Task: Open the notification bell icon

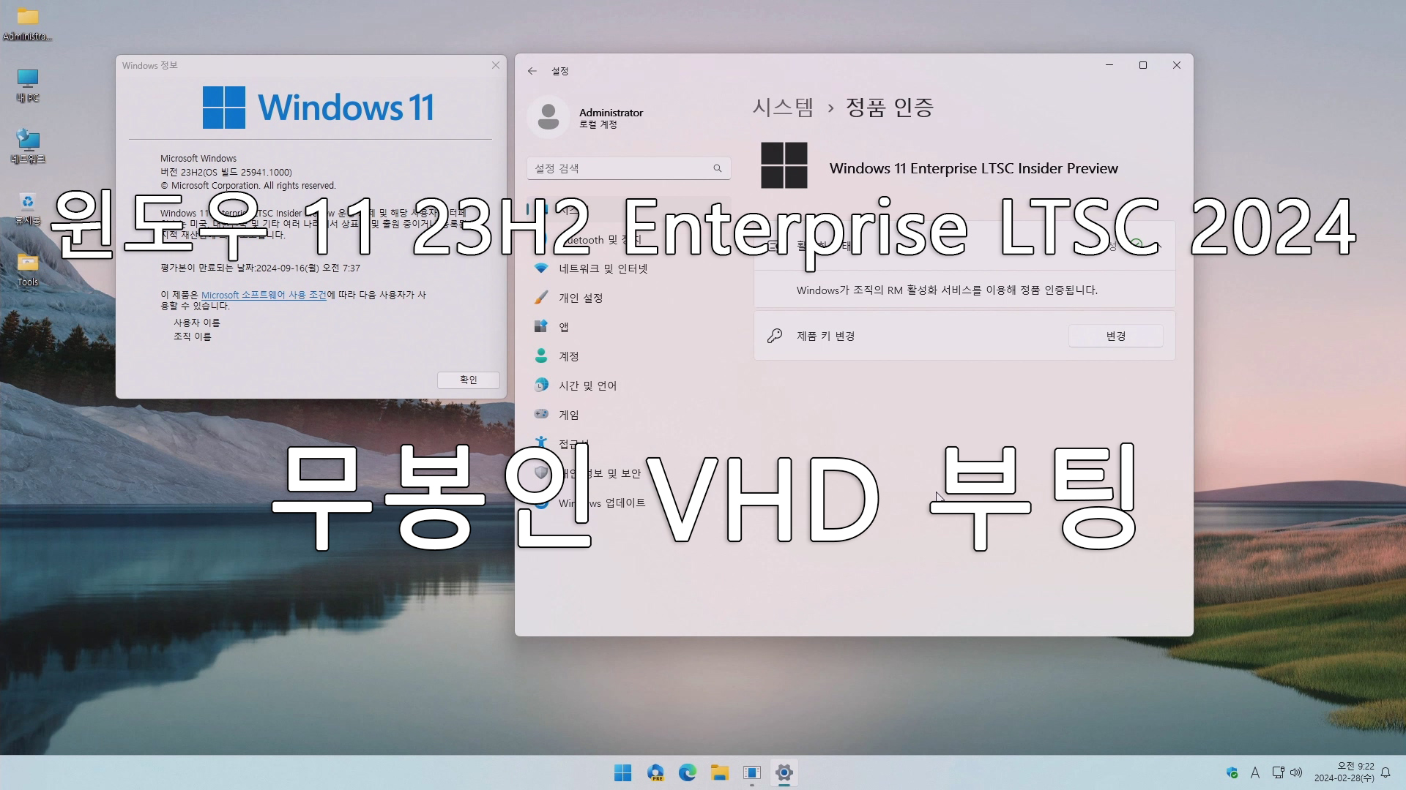Action: click(x=1385, y=772)
